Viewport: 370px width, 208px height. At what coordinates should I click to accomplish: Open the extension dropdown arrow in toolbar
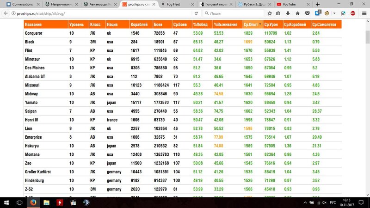click(x=334, y=13)
